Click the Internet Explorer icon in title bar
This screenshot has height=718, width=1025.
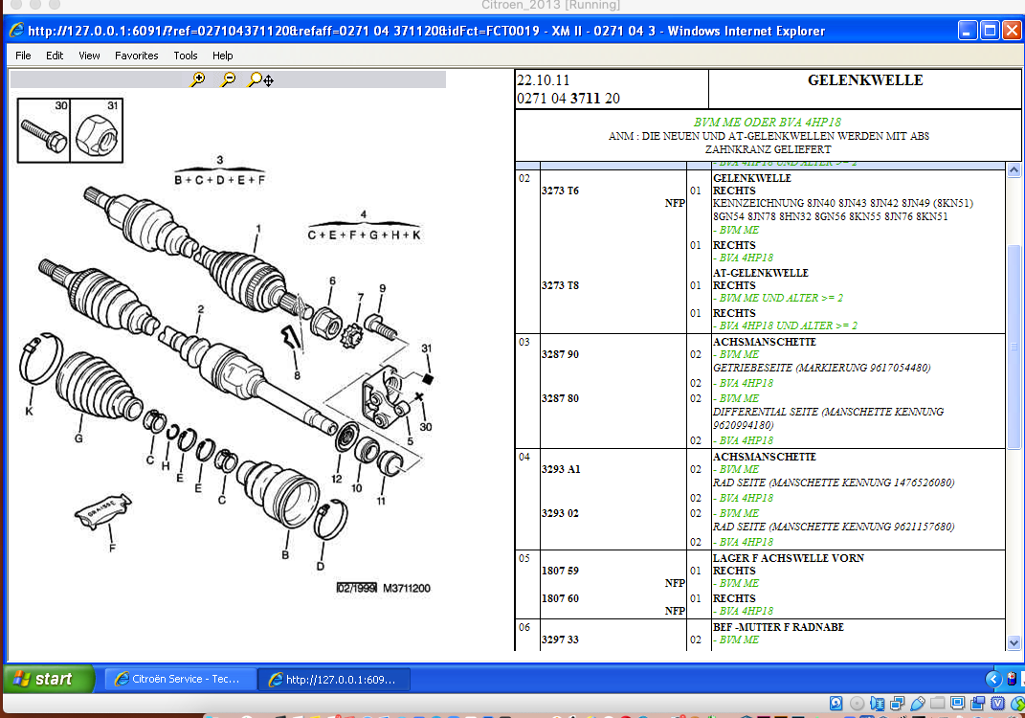[x=16, y=30]
